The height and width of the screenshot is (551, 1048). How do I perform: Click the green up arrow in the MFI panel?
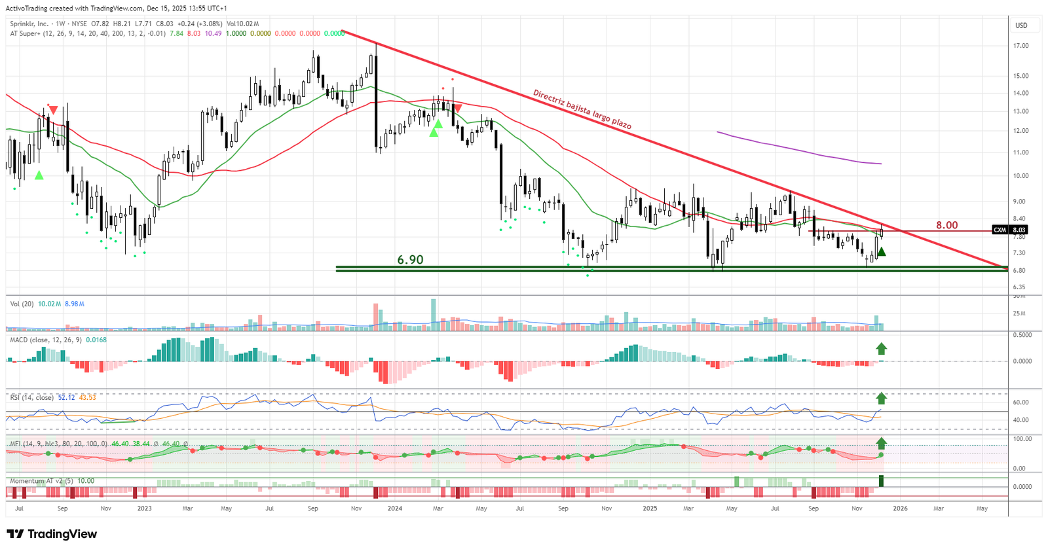tap(882, 443)
